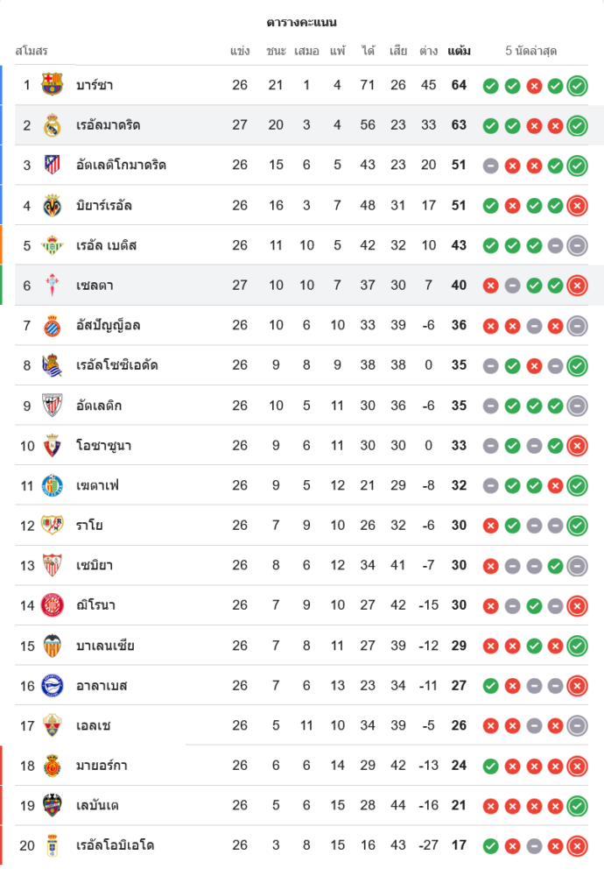Click Villarreal's latest match loss indicator
The height and width of the screenshot is (876, 604).
point(577,206)
